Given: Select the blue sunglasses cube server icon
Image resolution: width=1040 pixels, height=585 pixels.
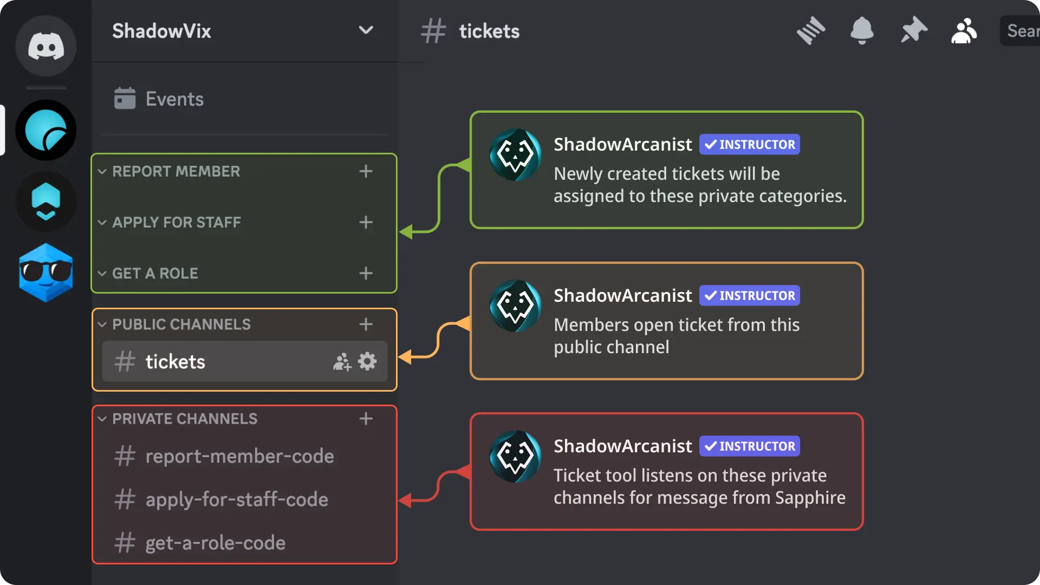Looking at the screenshot, I should coord(45,272).
